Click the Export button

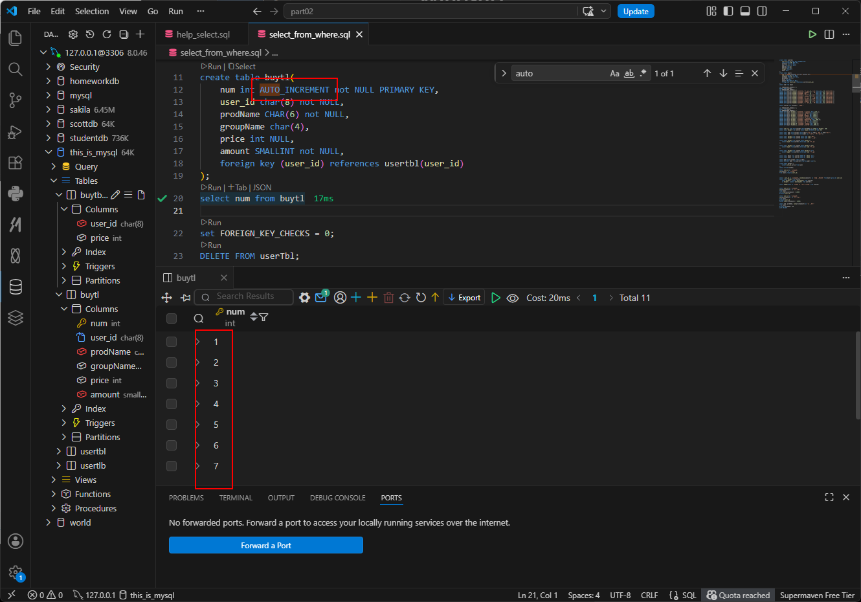pyautogui.click(x=464, y=298)
